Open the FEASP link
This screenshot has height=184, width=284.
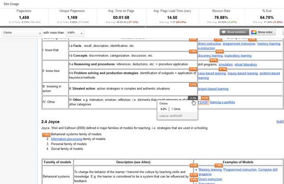coord(203,102)
